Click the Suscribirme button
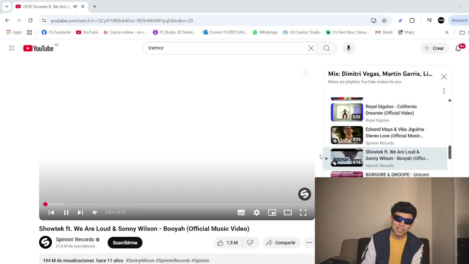Screen dimensions: 469x264 [125, 243]
